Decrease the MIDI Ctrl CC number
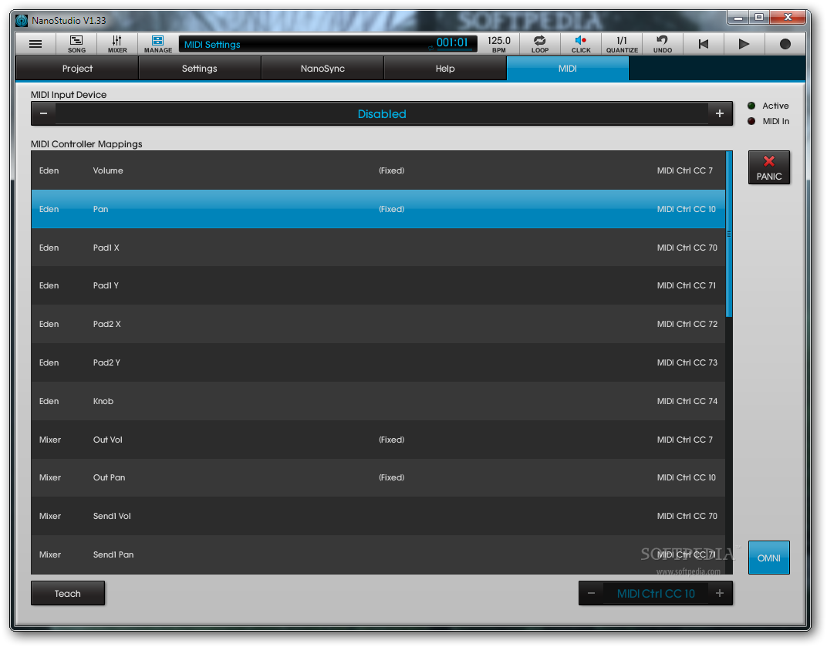 [x=591, y=593]
